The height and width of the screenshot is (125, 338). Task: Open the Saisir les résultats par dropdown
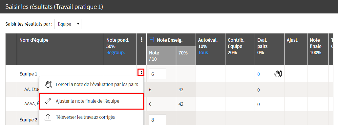coord(68,24)
